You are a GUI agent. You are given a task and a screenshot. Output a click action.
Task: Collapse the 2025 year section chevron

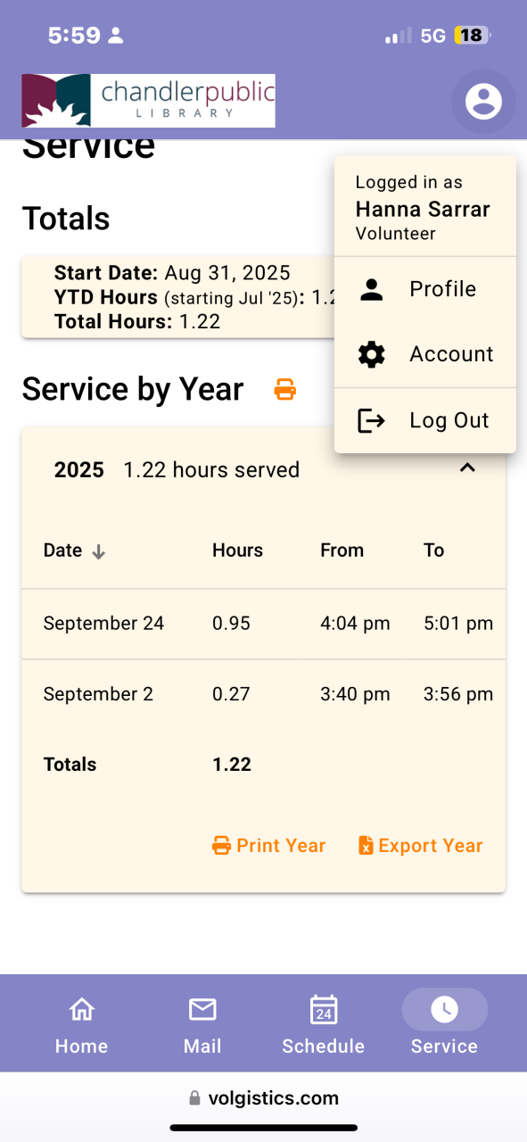click(467, 468)
